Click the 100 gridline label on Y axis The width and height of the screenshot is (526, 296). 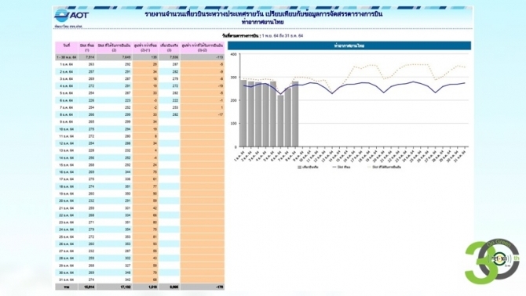pos(233,124)
